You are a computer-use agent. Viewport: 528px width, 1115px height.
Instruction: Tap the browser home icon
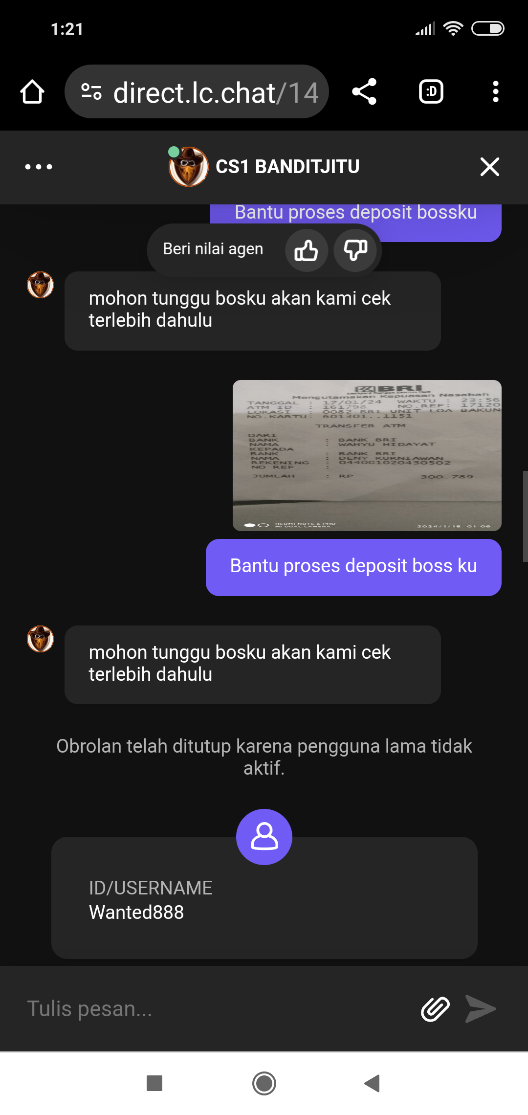click(32, 92)
